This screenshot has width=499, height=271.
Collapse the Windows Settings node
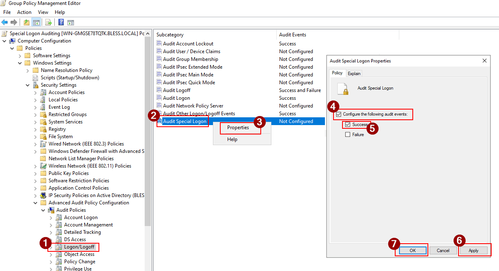click(x=20, y=63)
